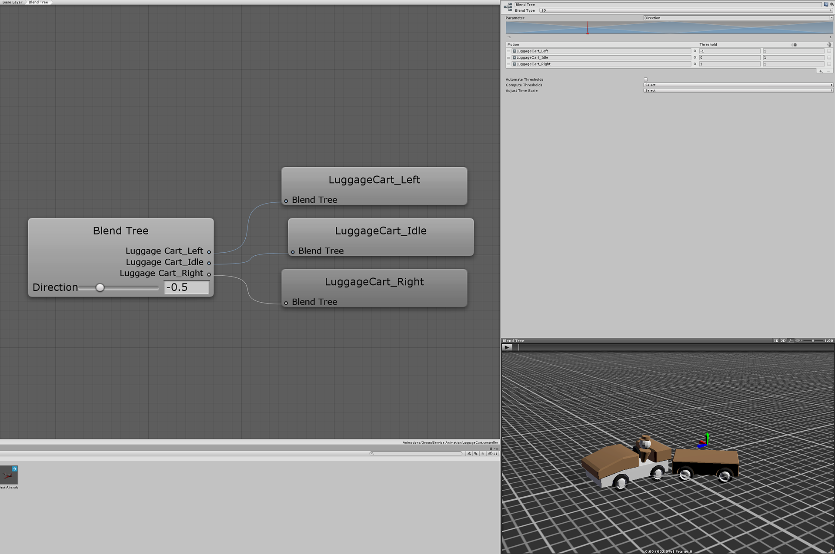Select the Blend Tree breadcrumb tab
The height and width of the screenshot is (554, 835).
tap(38, 2)
